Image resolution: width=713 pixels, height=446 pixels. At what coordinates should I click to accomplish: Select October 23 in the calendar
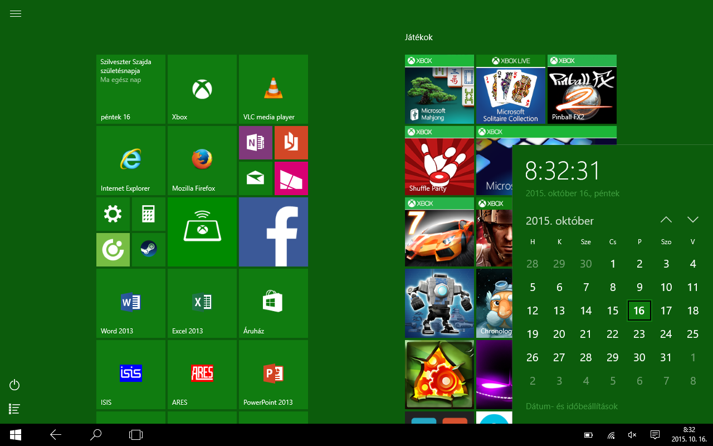(639, 334)
